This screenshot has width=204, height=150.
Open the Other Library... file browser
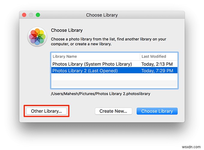click(46, 111)
